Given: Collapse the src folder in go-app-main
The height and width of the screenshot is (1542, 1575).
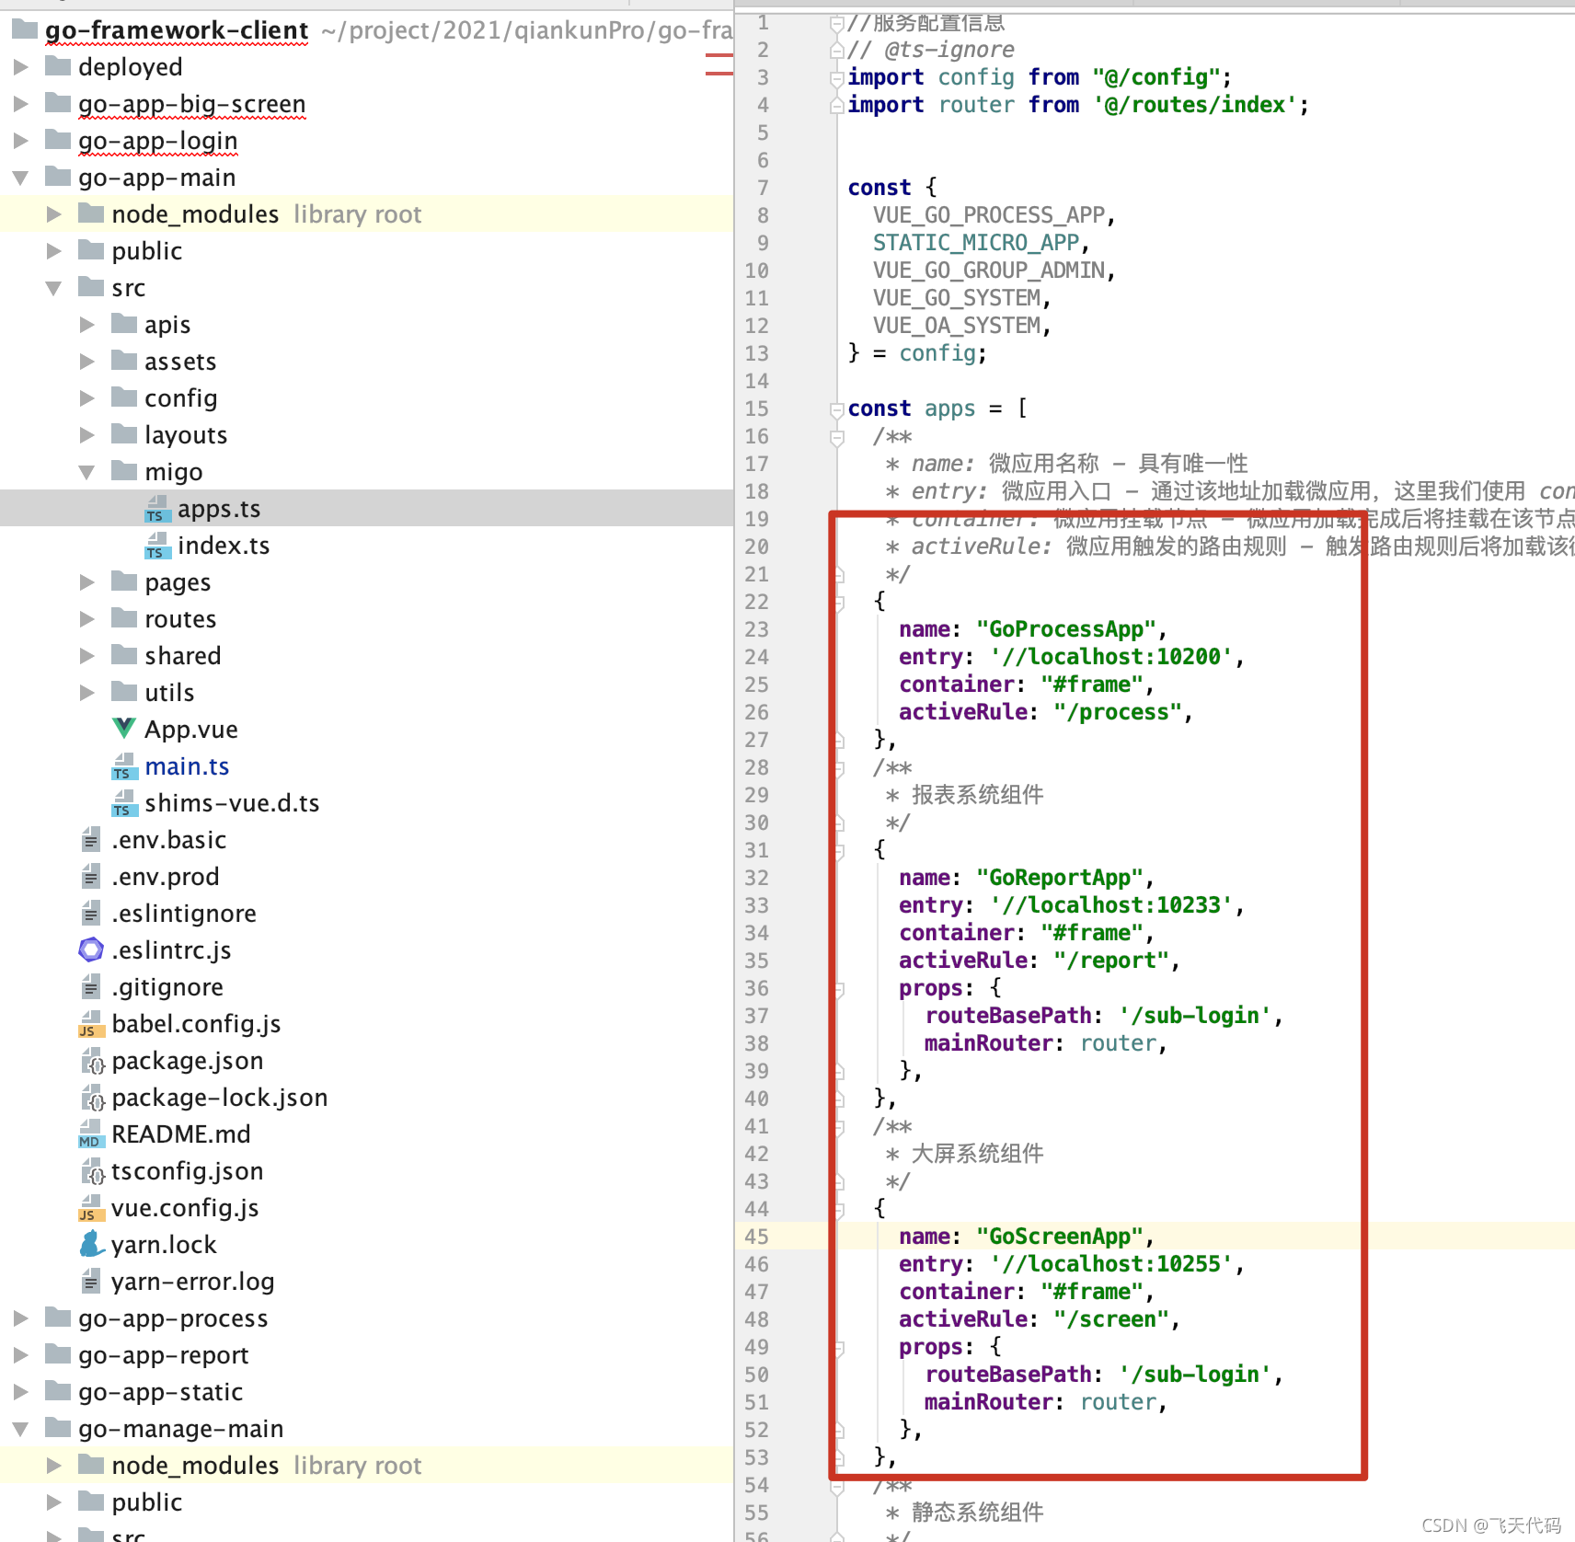Looking at the screenshot, I should [x=53, y=287].
